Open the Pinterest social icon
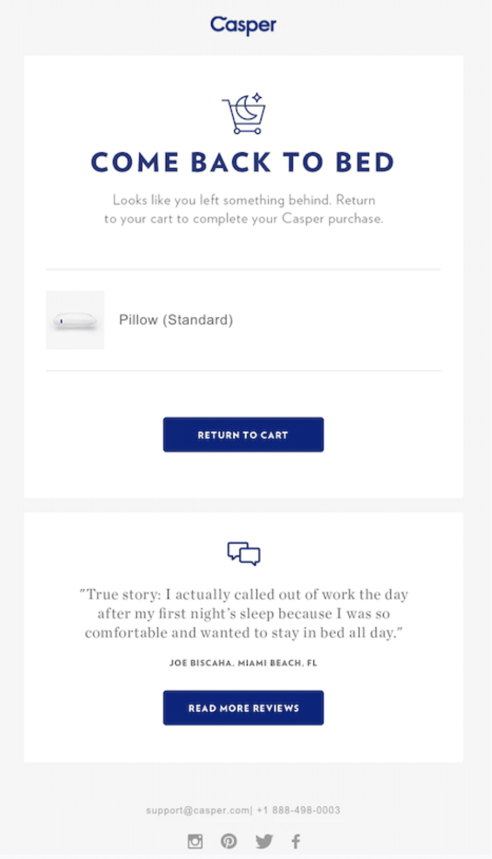The width and height of the screenshot is (492, 859). pos(229,841)
